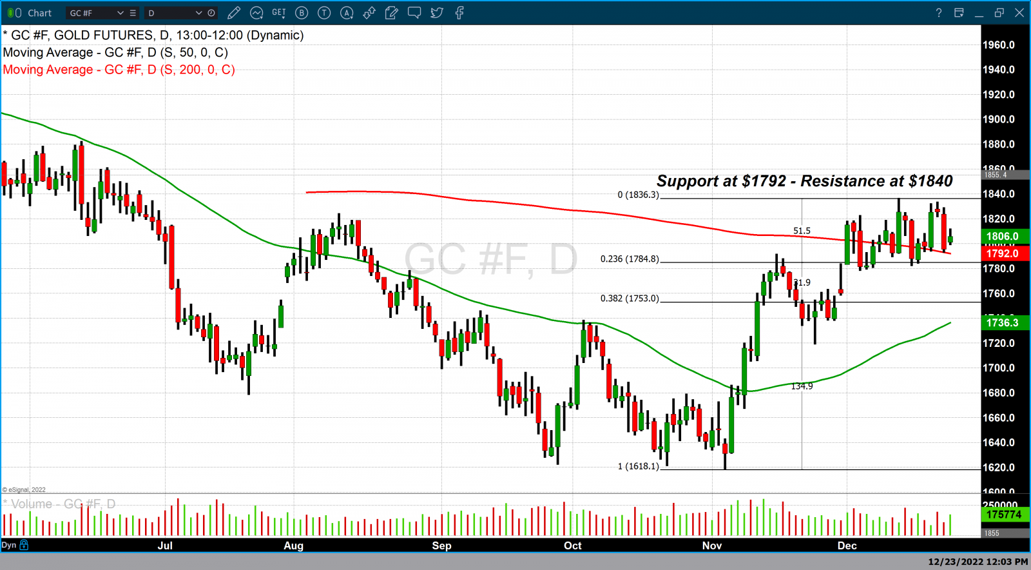Open the edit note icon
Viewport: 1031px width, 570px height.
[392, 13]
